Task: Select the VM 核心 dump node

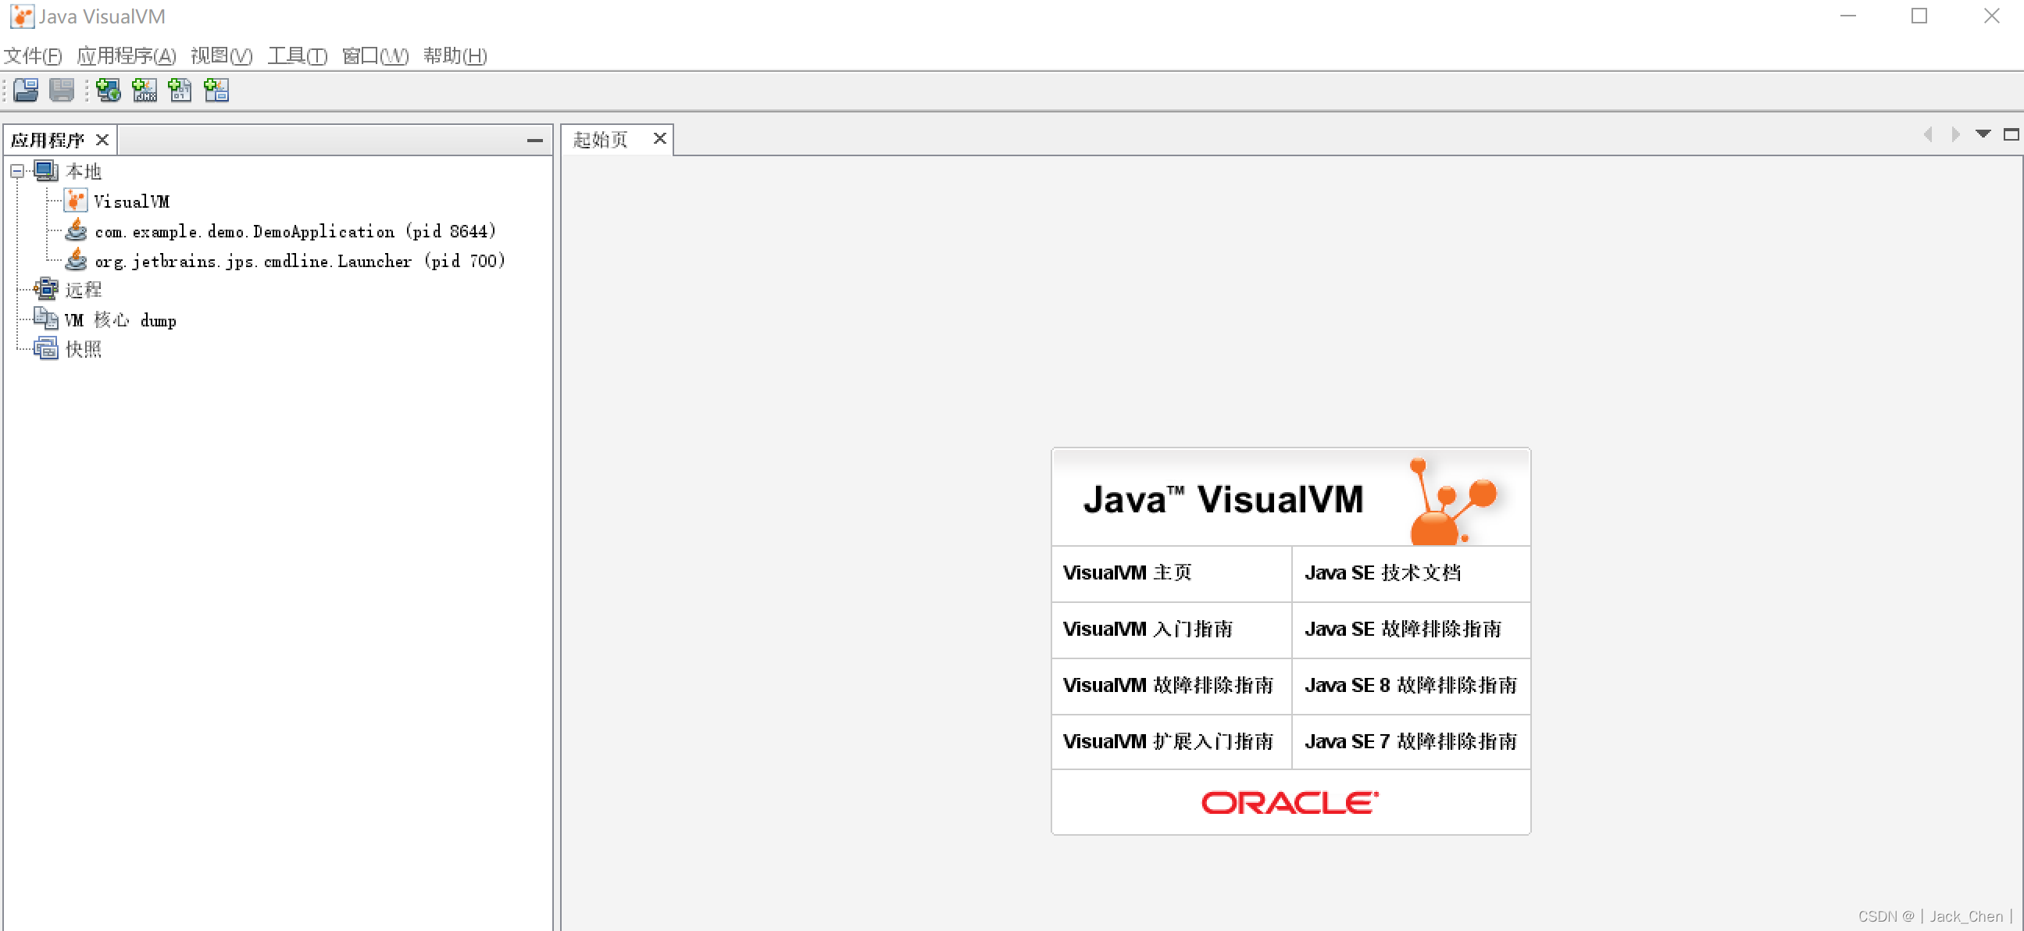Action: tap(120, 319)
